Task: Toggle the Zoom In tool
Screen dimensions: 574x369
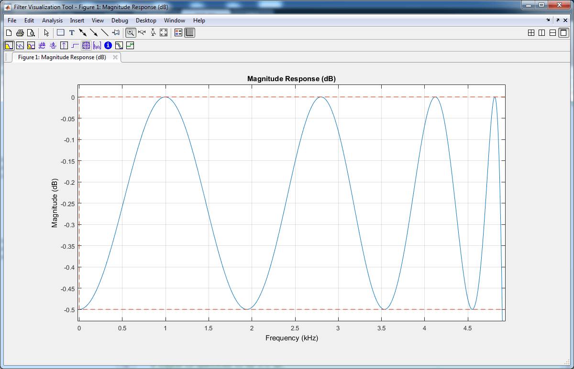Action: pyautogui.click(x=130, y=33)
